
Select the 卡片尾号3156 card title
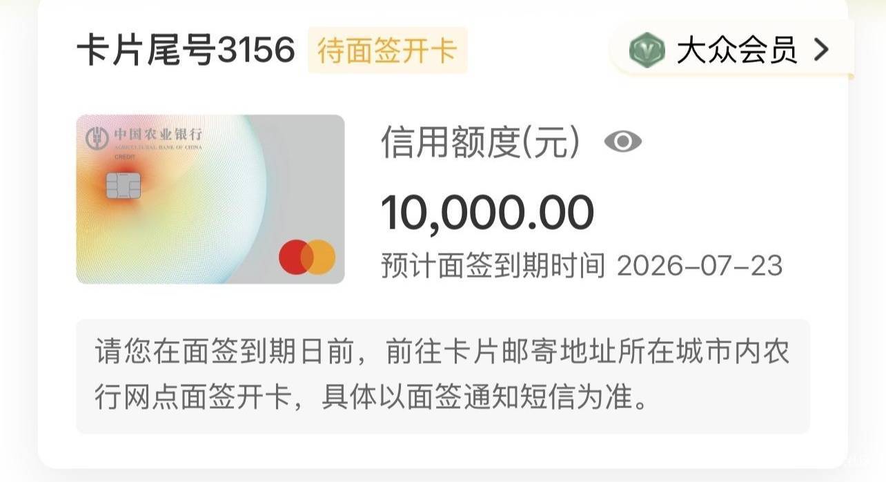(185, 50)
